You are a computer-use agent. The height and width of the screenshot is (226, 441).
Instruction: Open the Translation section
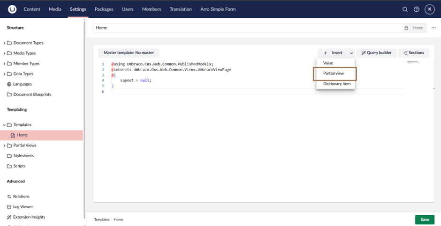pos(181,9)
